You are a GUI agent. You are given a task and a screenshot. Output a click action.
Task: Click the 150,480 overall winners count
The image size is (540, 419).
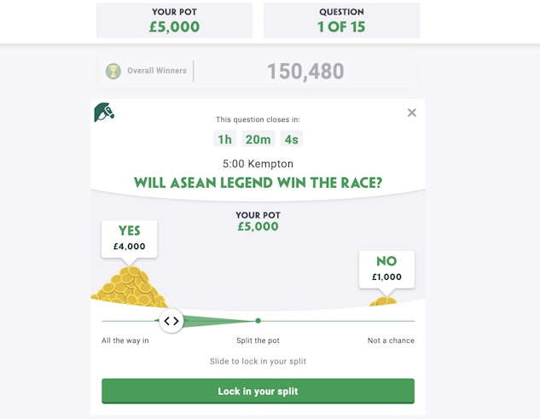pyautogui.click(x=305, y=71)
